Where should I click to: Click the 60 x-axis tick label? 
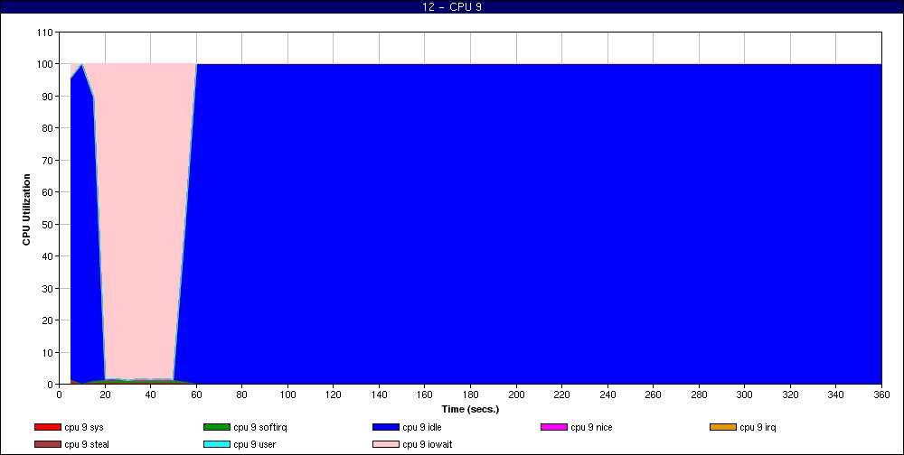196,395
